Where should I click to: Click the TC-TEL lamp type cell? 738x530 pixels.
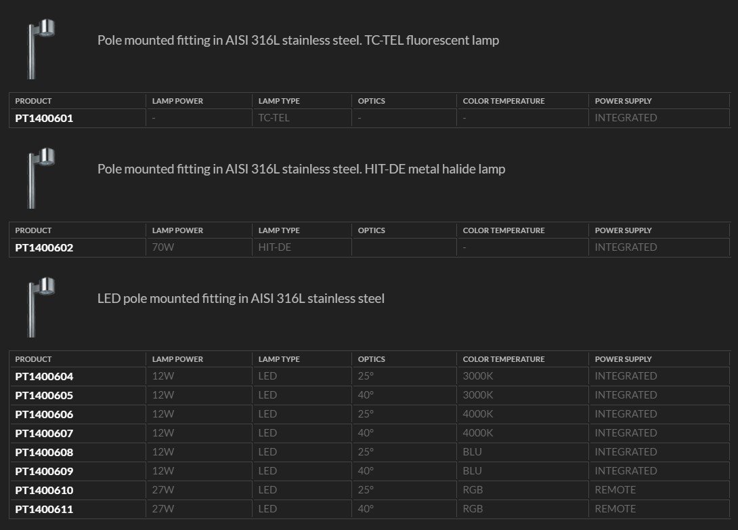(274, 118)
